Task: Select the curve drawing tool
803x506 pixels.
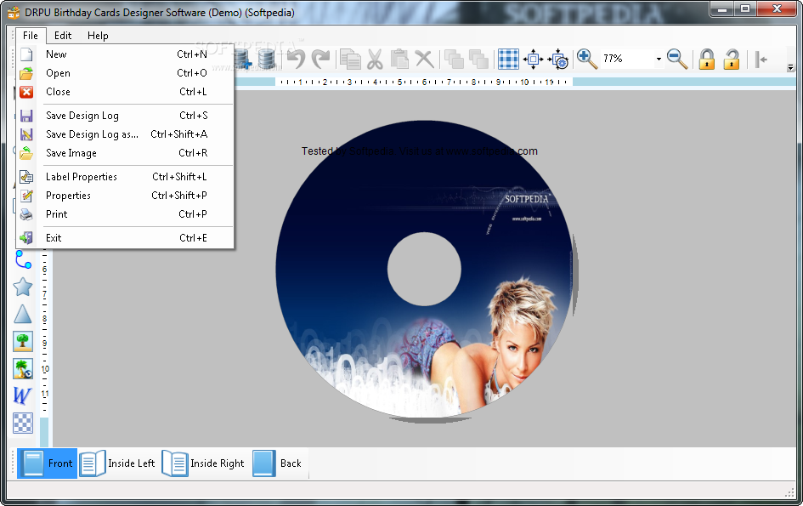Action: pyautogui.click(x=23, y=260)
